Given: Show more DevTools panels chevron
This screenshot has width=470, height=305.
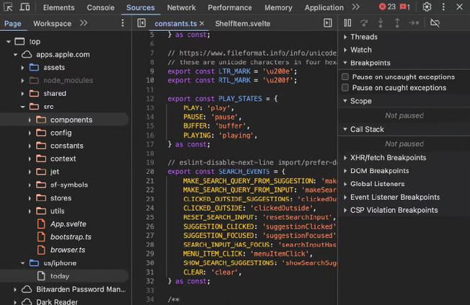Looking at the screenshot, I should coord(356,7).
